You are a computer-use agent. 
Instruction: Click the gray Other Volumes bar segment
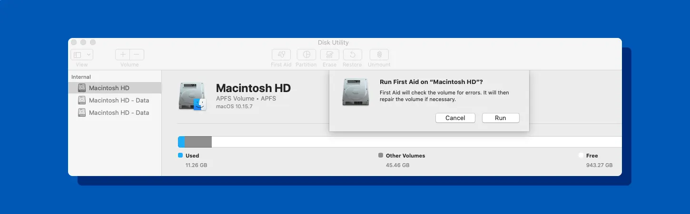(198, 142)
